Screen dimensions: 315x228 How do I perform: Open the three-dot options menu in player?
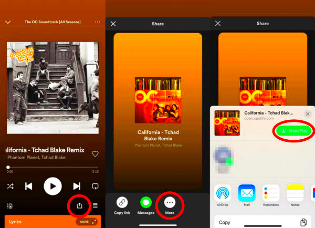coord(98,22)
